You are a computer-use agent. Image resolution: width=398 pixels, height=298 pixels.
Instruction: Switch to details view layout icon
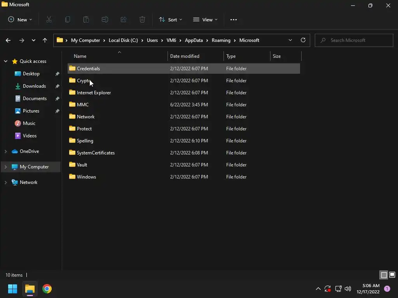pos(384,275)
